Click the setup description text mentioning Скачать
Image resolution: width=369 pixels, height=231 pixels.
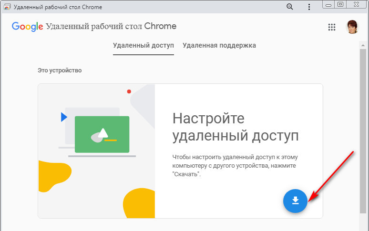235,165
